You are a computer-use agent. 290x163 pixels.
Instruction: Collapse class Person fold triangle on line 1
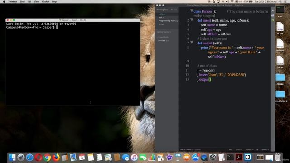point(192,11)
